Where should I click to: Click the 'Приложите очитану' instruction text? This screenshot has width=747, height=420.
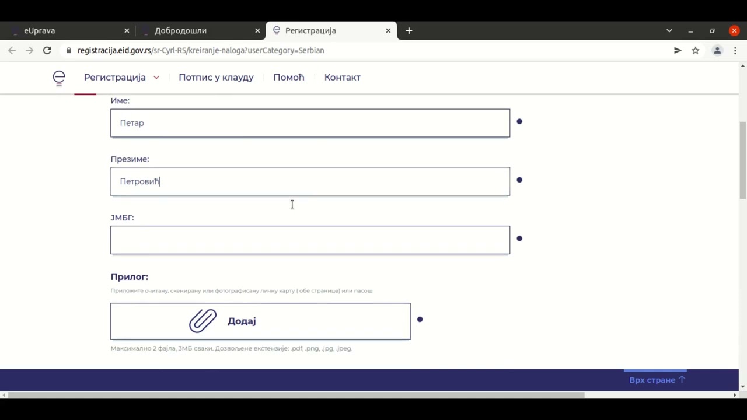242,290
